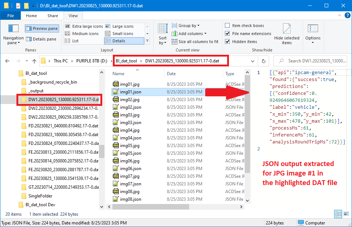
Task: Open the Sort by menu
Action: point(162,34)
